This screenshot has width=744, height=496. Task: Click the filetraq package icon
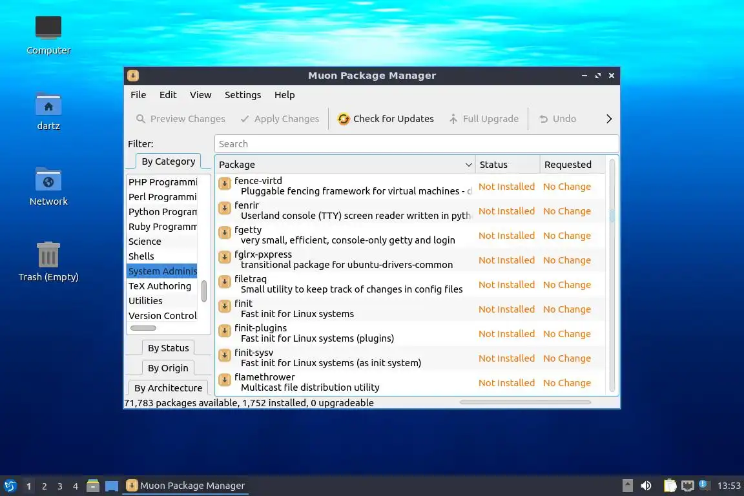(x=225, y=282)
